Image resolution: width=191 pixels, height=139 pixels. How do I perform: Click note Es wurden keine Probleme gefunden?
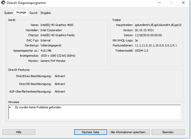[39, 107]
